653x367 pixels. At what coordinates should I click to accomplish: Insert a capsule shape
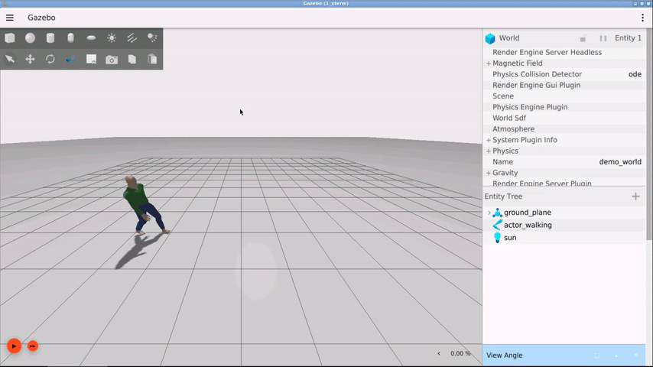click(x=71, y=38)
